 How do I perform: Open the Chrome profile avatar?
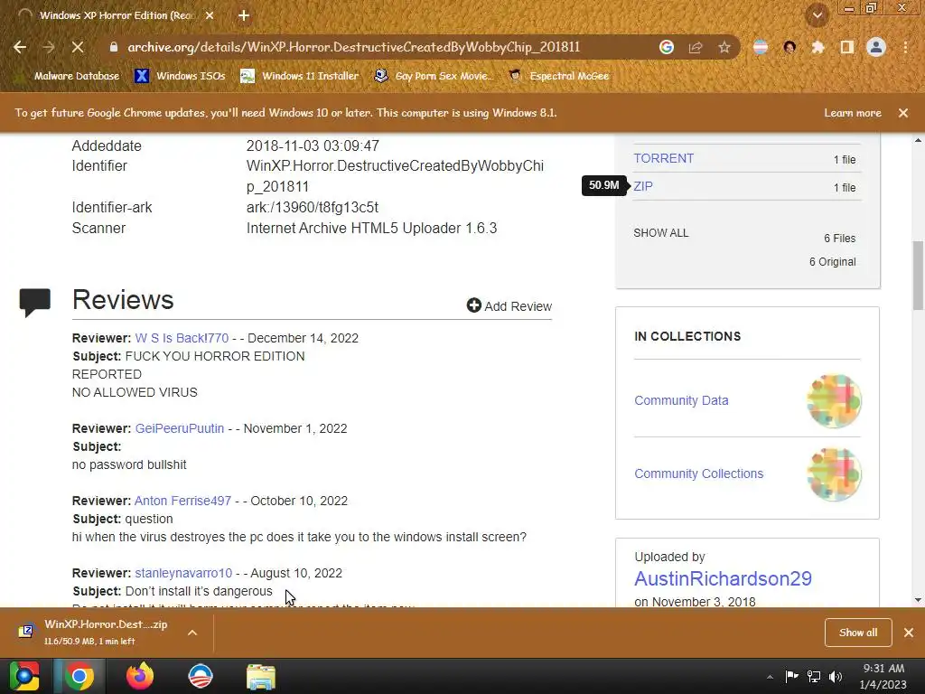click(x=876, y=47)
